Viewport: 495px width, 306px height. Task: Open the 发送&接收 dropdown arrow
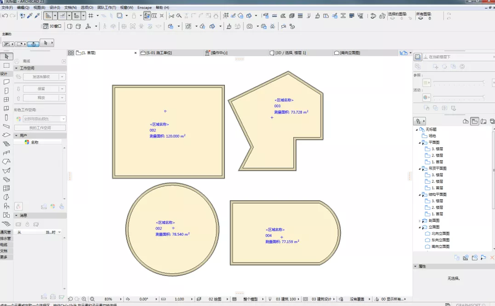(x=62, y=77)
